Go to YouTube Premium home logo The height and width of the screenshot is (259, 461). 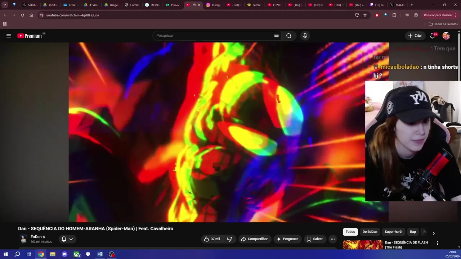point(30,36)
